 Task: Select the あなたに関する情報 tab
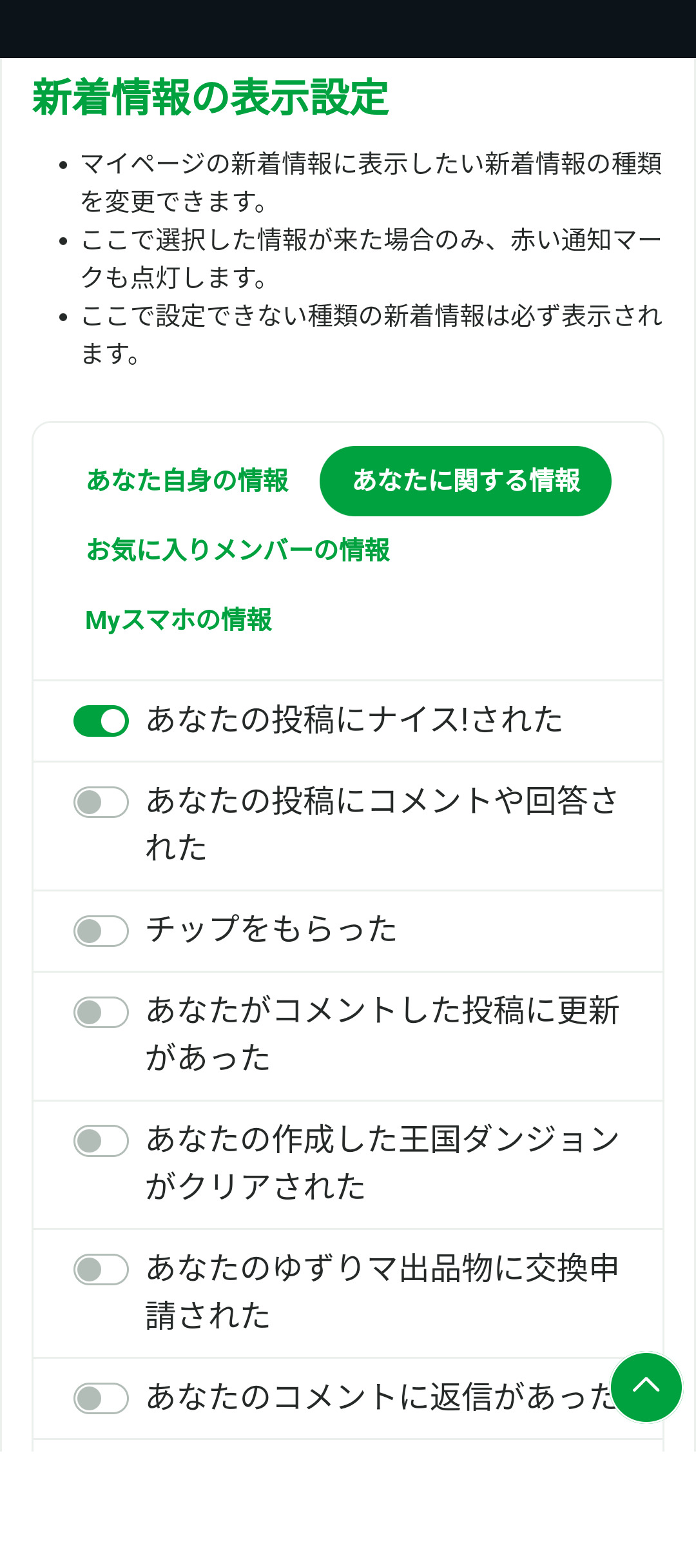(x=465, y=481)
